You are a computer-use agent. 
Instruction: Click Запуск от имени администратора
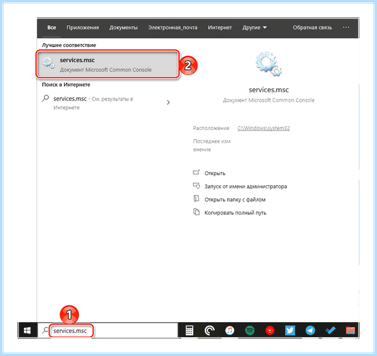tap(246, 186)
